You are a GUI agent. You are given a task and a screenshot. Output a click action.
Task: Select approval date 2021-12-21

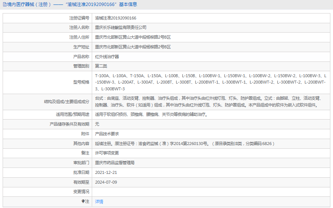(106, 172)
